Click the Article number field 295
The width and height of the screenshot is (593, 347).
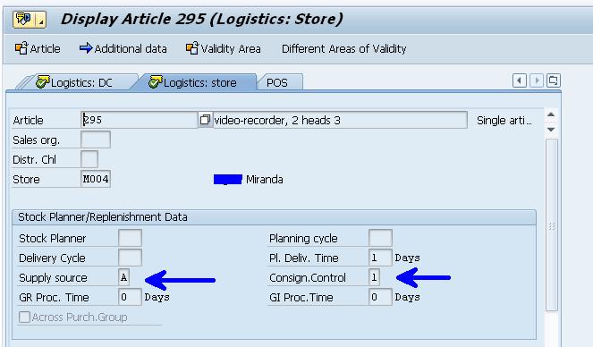click(x=139, y=120)
